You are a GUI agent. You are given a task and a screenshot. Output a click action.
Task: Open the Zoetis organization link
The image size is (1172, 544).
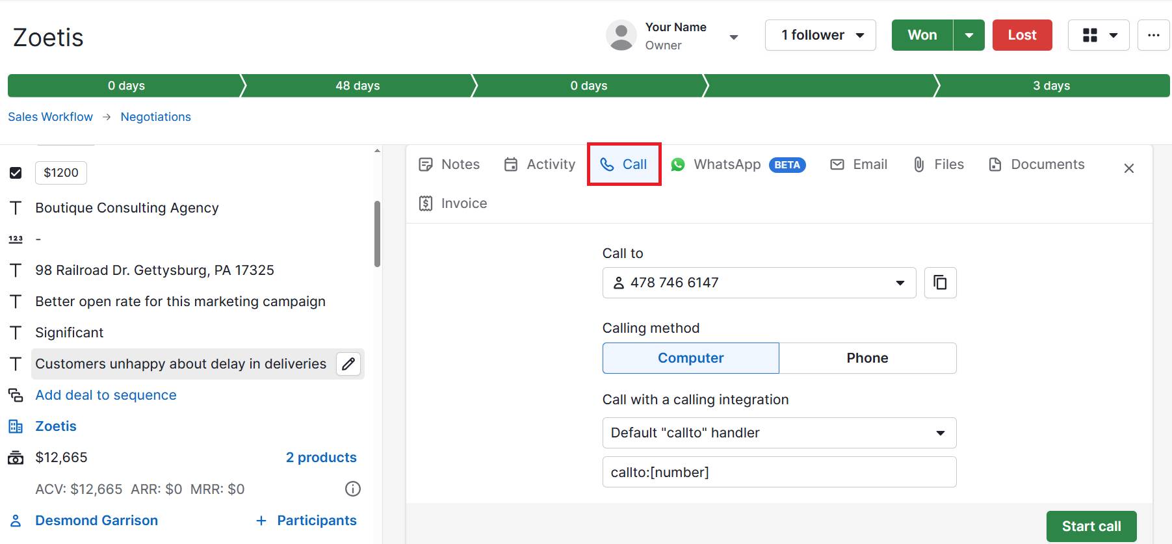tap(56, 426)
